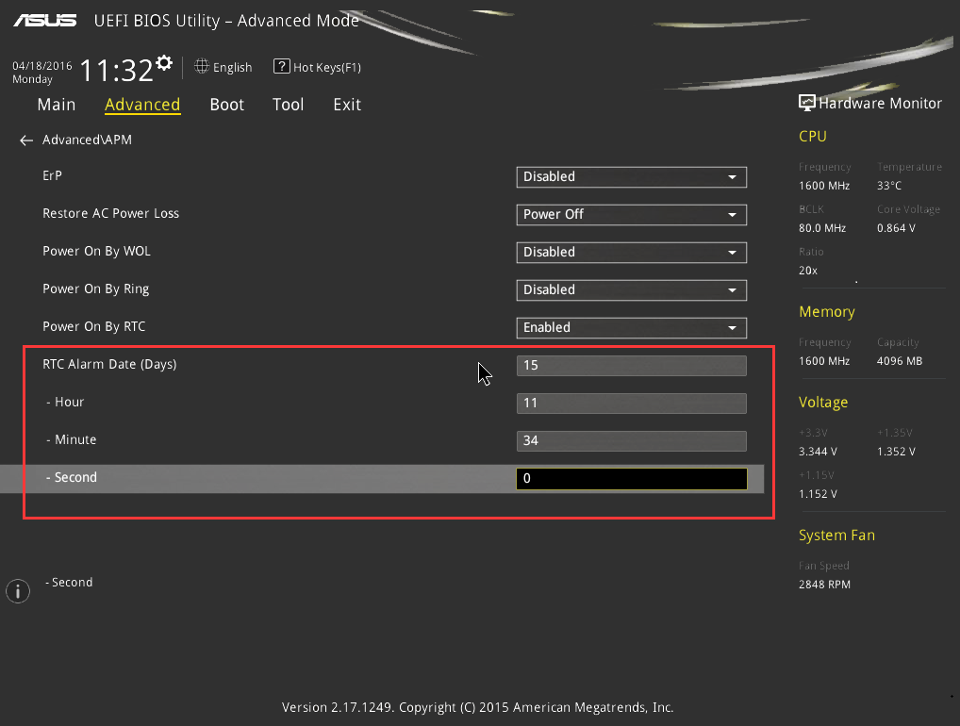Image resolution: width=960 pixels, height=726 pixels.
Task: Click the 80.0 MHz BCLK value
Action: pyautogui.click(x=822, y=228)
